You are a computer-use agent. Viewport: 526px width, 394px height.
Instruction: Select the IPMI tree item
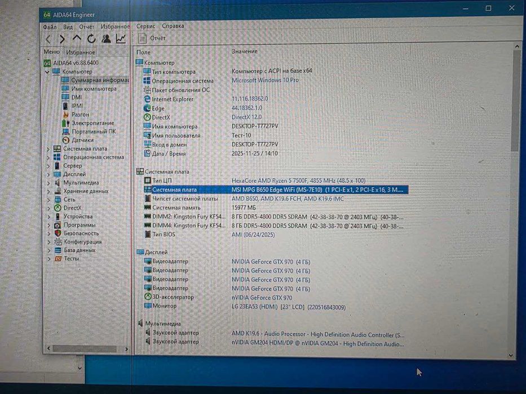click(x=73, y=106)
